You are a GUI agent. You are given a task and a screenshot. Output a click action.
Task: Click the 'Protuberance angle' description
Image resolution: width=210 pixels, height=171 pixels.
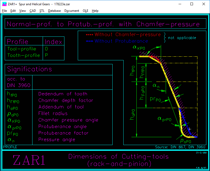tap(63, 126)
